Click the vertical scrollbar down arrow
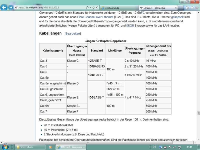Image resolution: width=200 pixels, height=150 pixels. click(198, 139)
